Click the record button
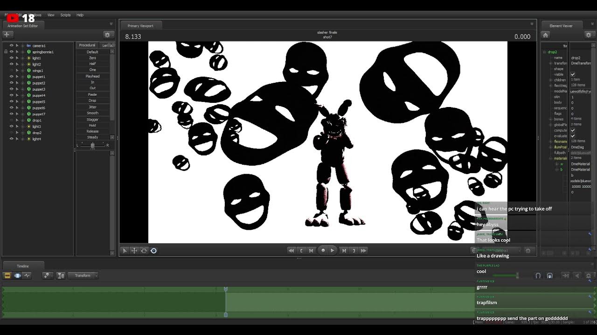 [x=323, y=250]
